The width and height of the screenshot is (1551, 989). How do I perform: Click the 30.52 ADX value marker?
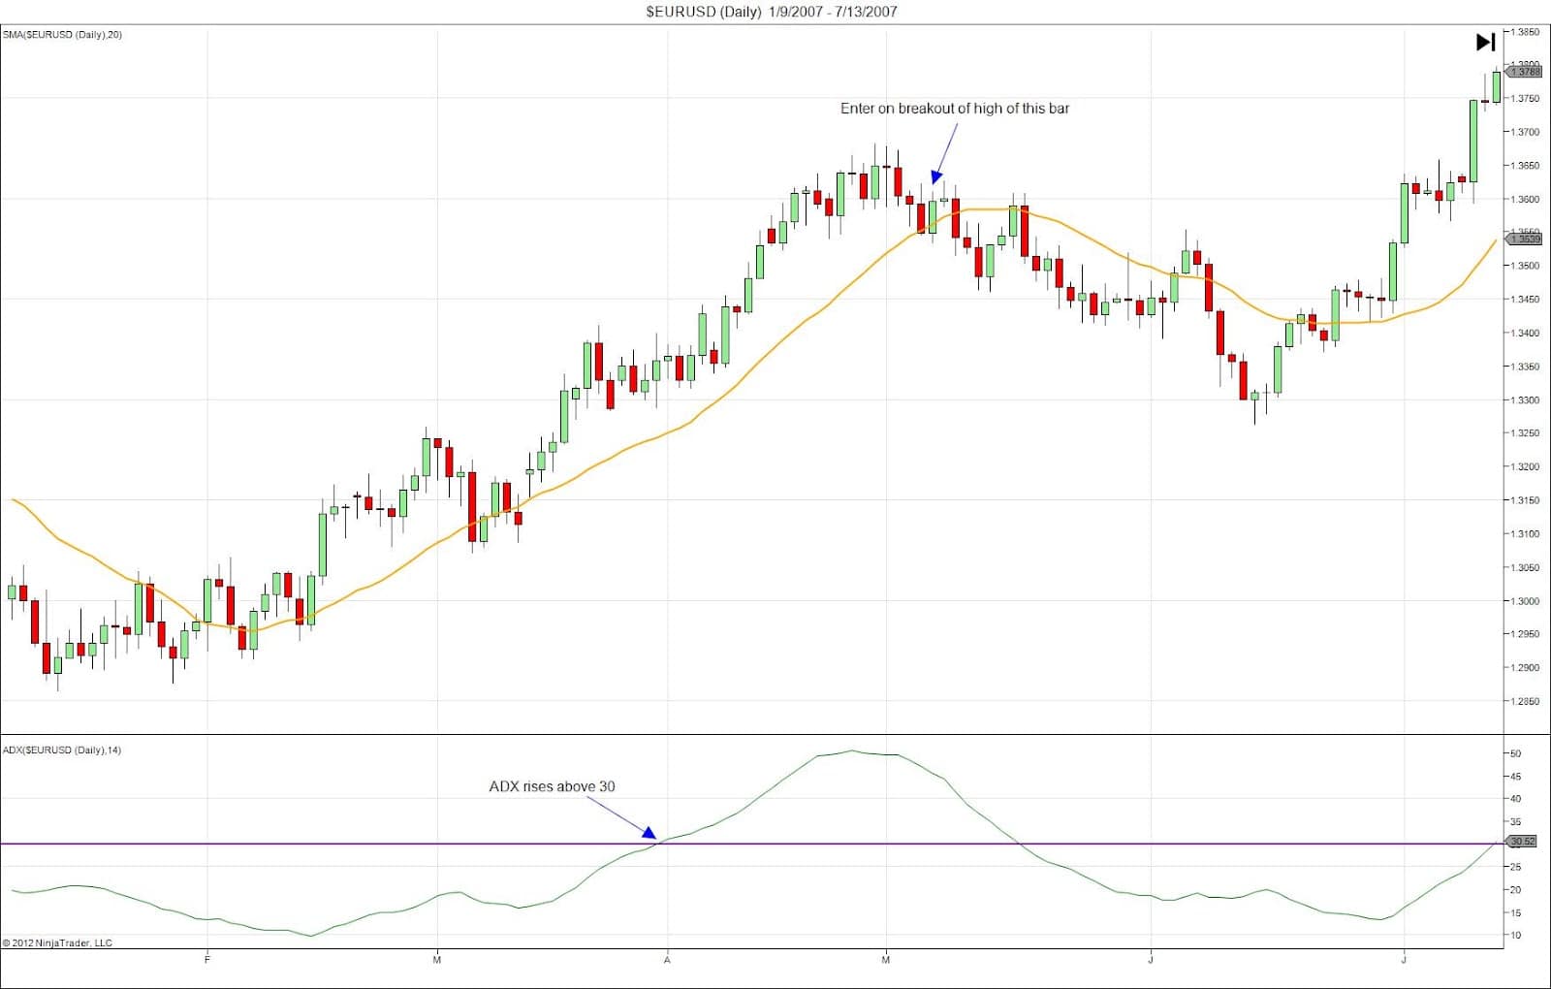pos(1520,843)
